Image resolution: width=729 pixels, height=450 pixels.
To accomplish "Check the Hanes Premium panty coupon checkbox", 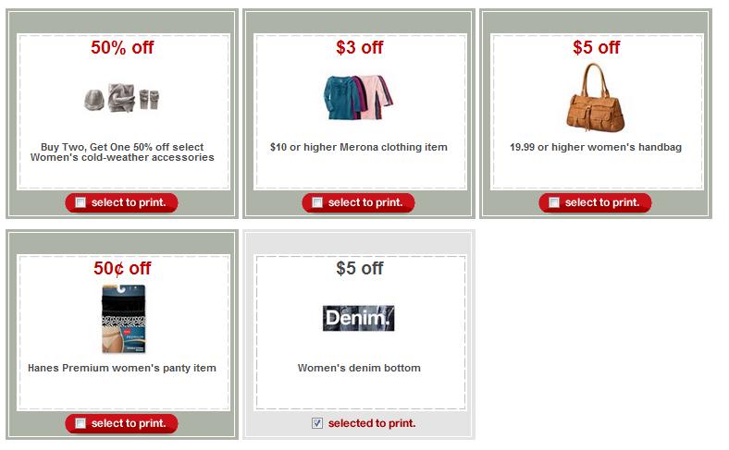I will click(80, 423).
